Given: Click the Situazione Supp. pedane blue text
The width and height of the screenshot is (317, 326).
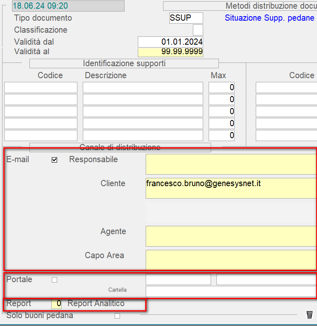Looking at the screenshot, I should coord(269,18).
